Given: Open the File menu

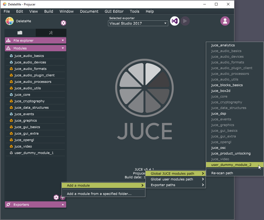Looking at the screenshot, I should click(x=7, y=11).
